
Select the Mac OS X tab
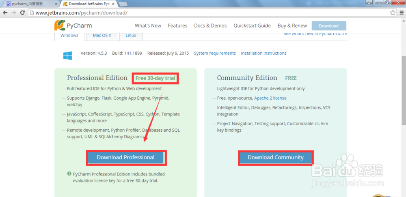click(102, 36)
